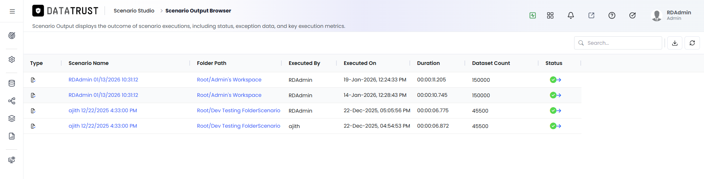
Task: Click the circular refresh-check icon in the header
Action: tap(632, 15)
